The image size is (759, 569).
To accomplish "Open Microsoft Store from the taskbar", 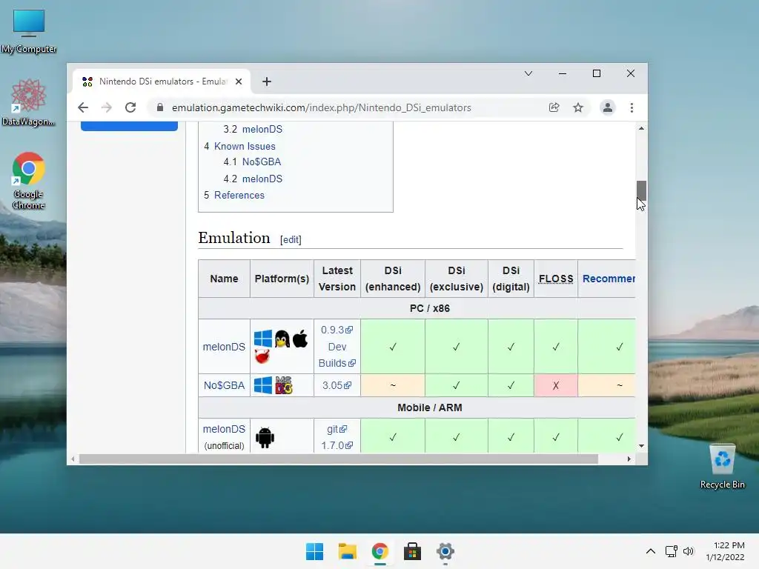I will pyautogui.click(x=412, y=551).
